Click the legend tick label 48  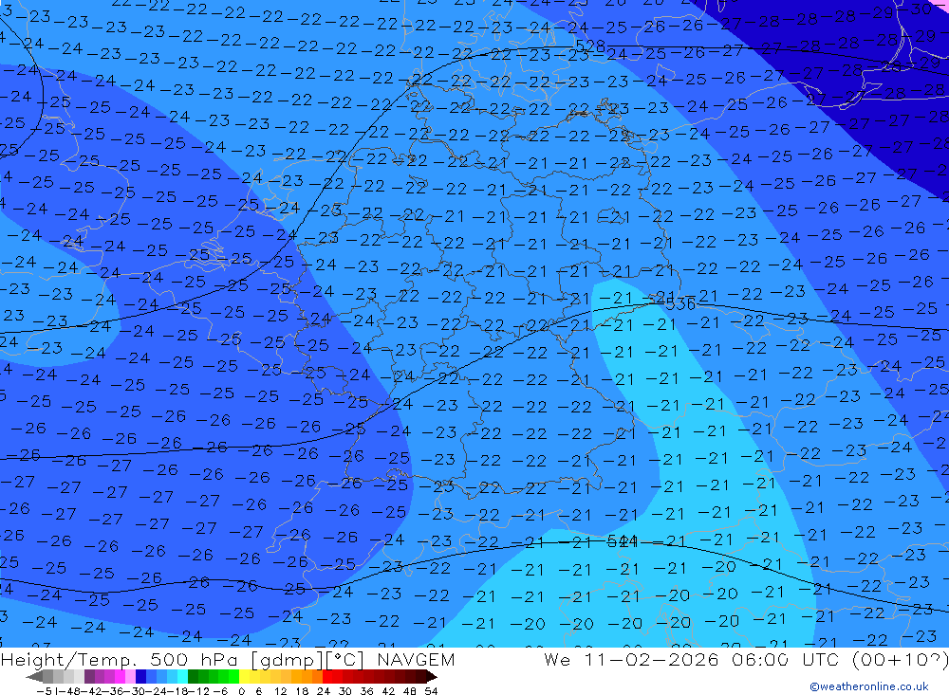409,691
